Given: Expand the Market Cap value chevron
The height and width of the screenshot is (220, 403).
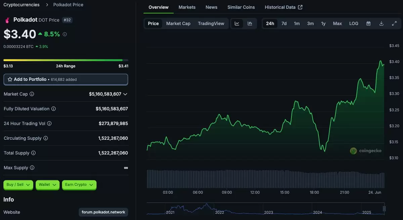Looking at the screenshot, I should point(125,94).
